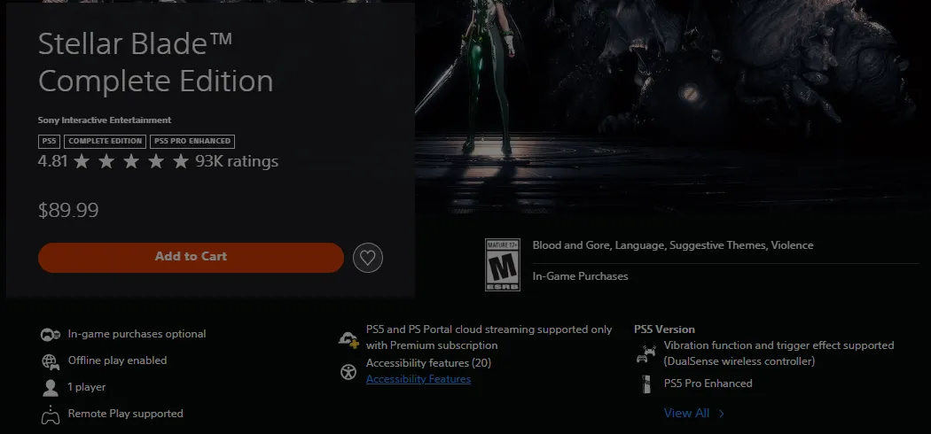931x434 pixels.
Task: Add Stellar Blade to cart
Action: (191, 258)
